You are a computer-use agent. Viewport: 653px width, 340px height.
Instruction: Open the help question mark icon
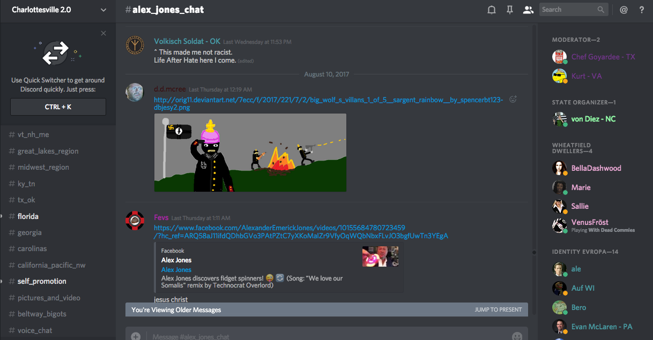point(641,10)
